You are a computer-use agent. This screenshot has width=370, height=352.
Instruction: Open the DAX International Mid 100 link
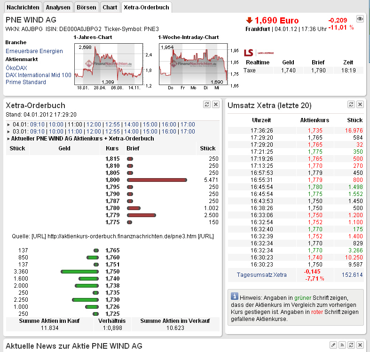coord(39,75)
